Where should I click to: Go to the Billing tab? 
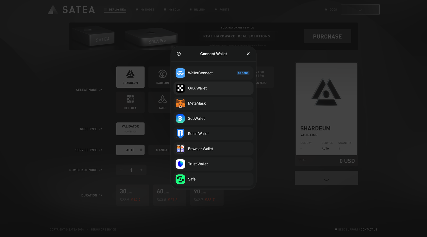pyautogui.click(x=197, y=10)
